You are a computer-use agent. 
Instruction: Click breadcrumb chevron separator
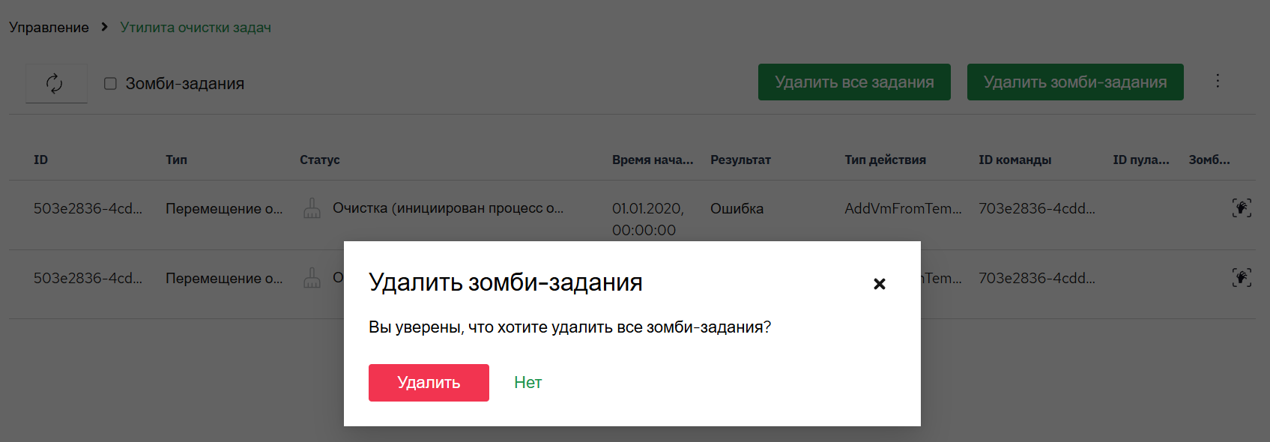tap(104, 27)
